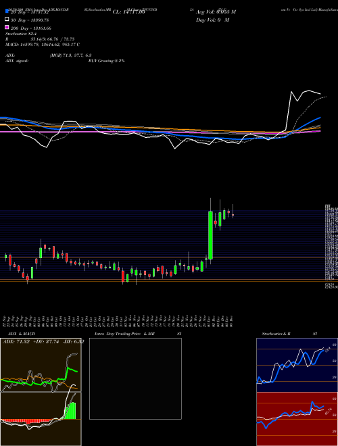Click the MACD values line

43,45
